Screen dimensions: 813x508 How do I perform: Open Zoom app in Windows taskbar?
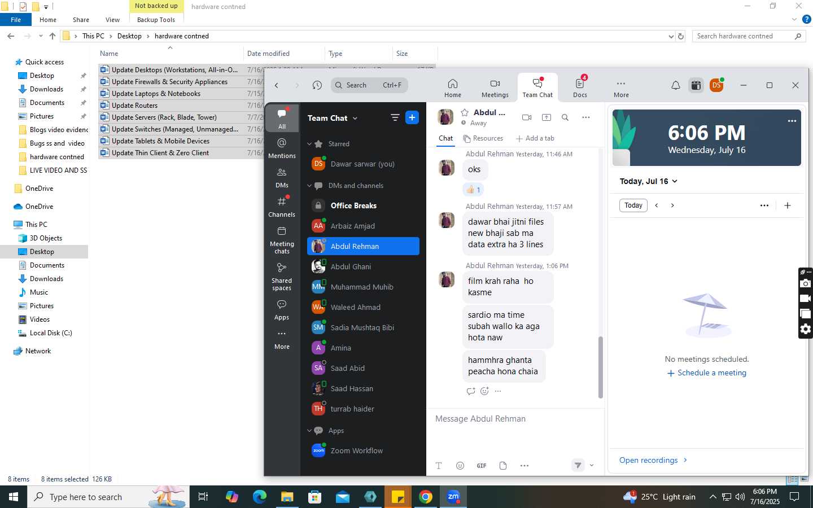click(453, 497)
